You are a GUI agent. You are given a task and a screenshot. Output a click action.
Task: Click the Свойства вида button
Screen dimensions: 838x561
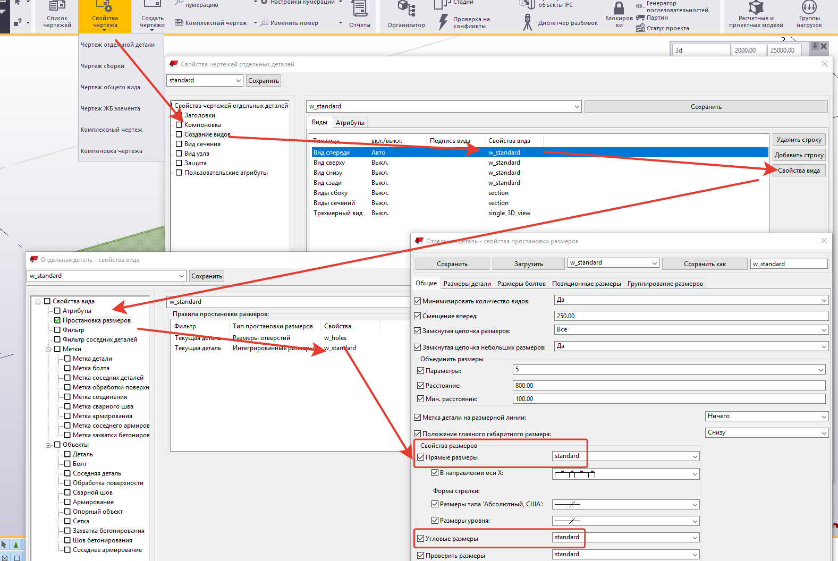[798, 171]
